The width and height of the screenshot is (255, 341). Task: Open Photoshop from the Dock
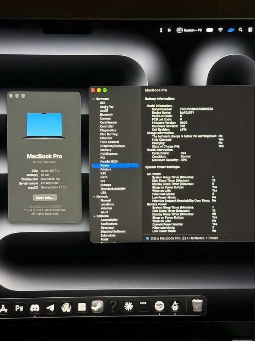(19, 308)
